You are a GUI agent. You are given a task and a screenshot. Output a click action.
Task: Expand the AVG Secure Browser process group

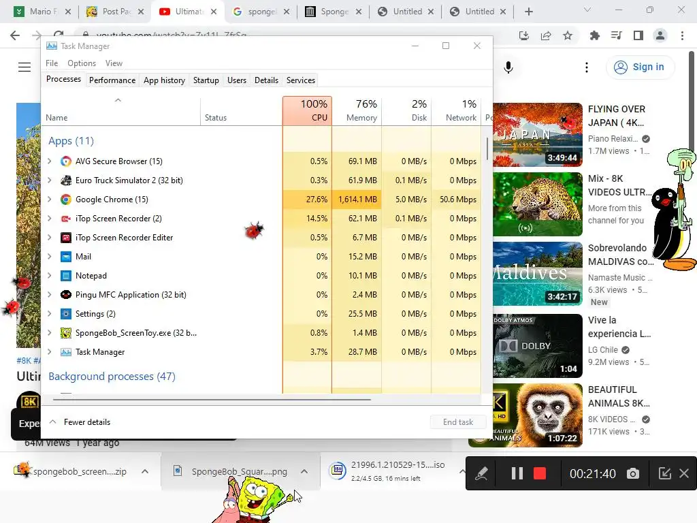49,161
